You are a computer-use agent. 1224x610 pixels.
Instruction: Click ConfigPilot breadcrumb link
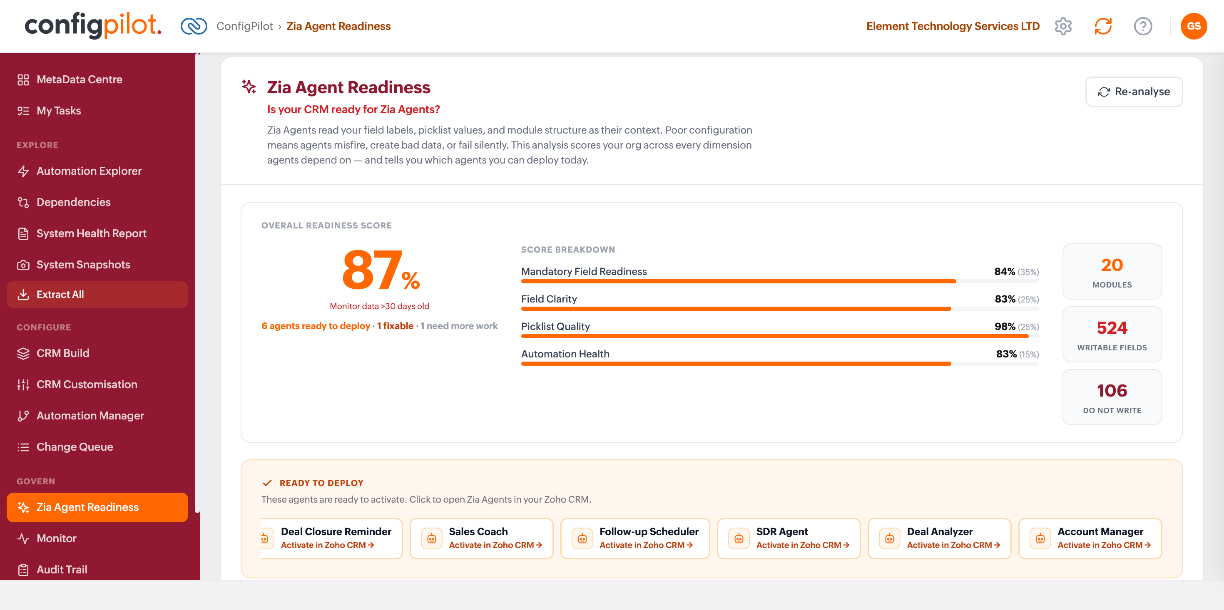click(245, 26)
